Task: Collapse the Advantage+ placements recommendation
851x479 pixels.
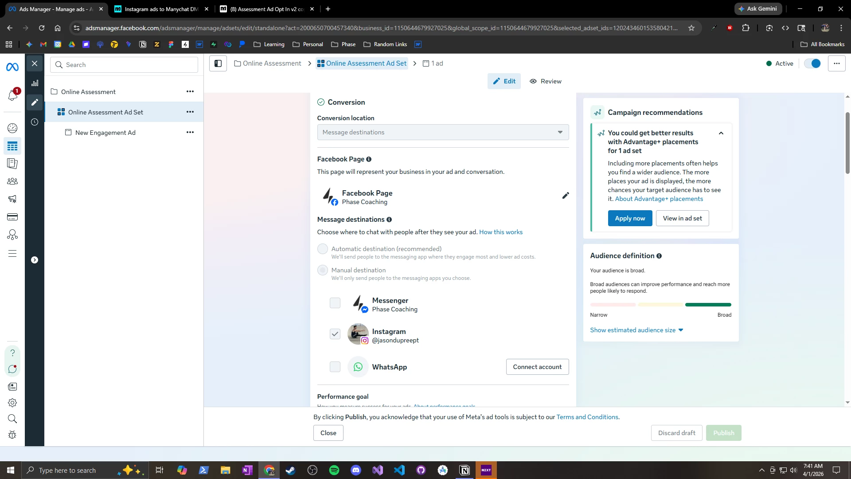Action: point(721,133)
